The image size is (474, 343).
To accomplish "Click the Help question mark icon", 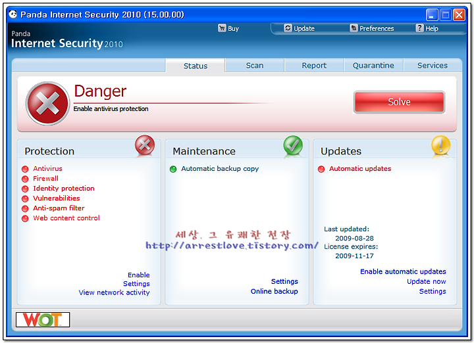I will coord(419,28).
